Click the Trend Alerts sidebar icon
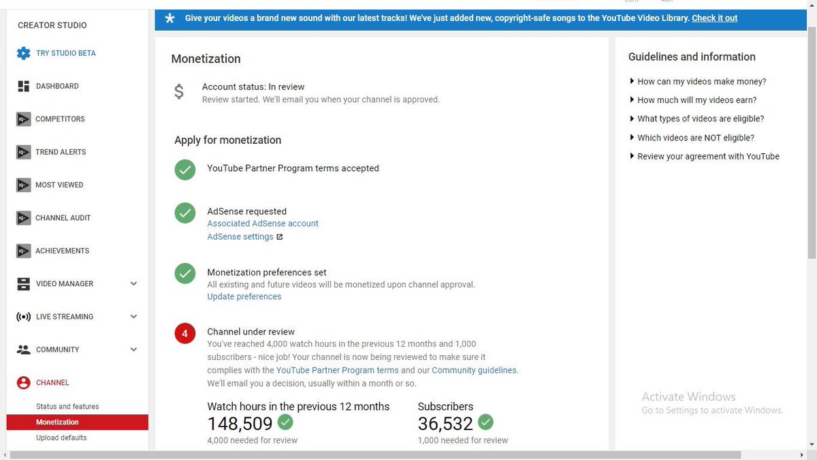 click(x=24, y=152)
